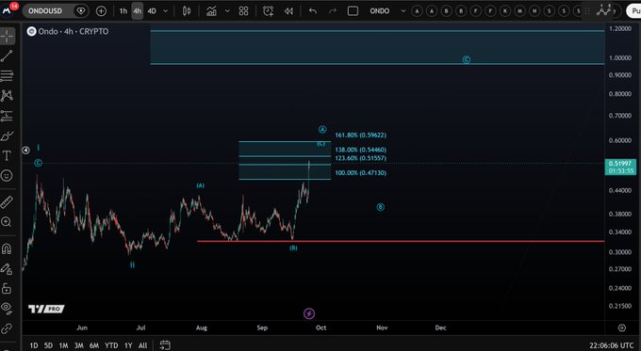Open the go-to-date calendar icon

coord(164,344)
